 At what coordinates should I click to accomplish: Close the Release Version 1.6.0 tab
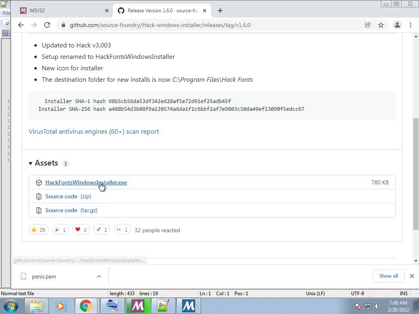point(205,11)
